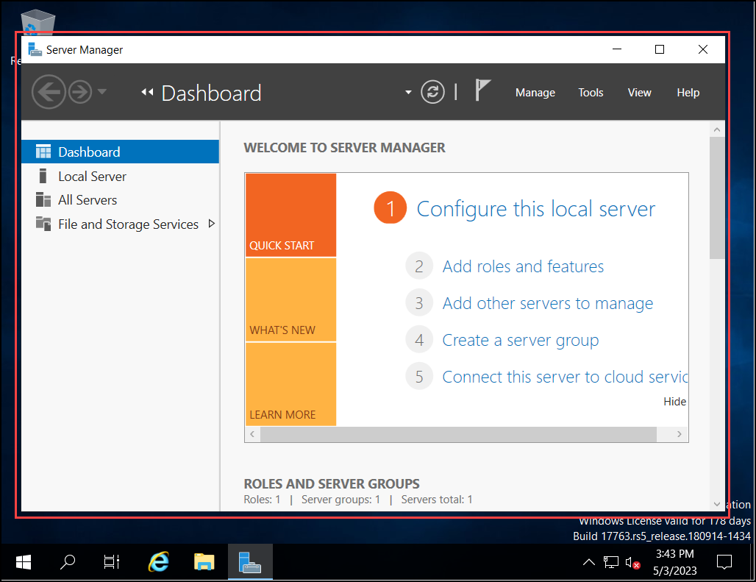The width and height of the screenshot is (756, 582).
Task: Click the large Dashboard title in header
Action: click(x=211, y=93)
